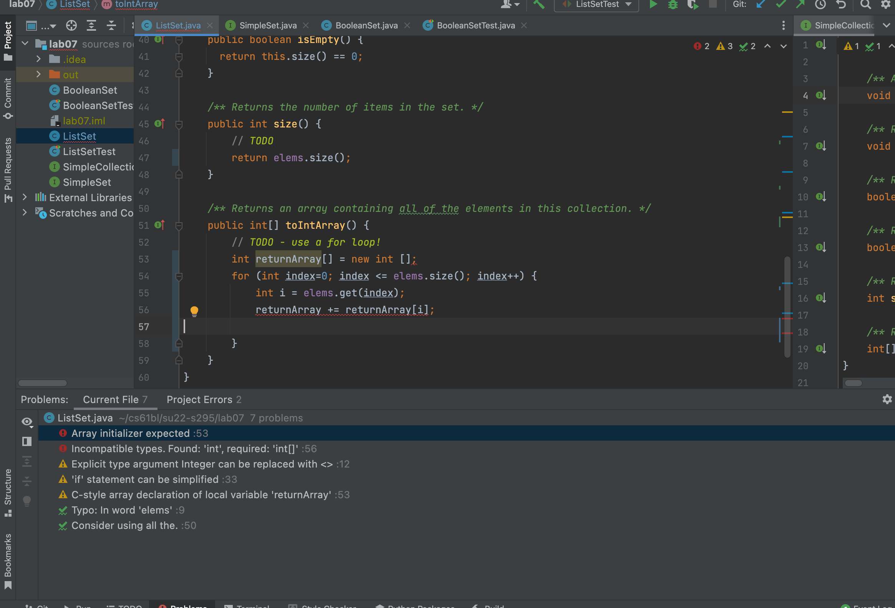The image size is (895, 608).
Task: Toggle the problems view eye icon
Action: coord(27,422)
